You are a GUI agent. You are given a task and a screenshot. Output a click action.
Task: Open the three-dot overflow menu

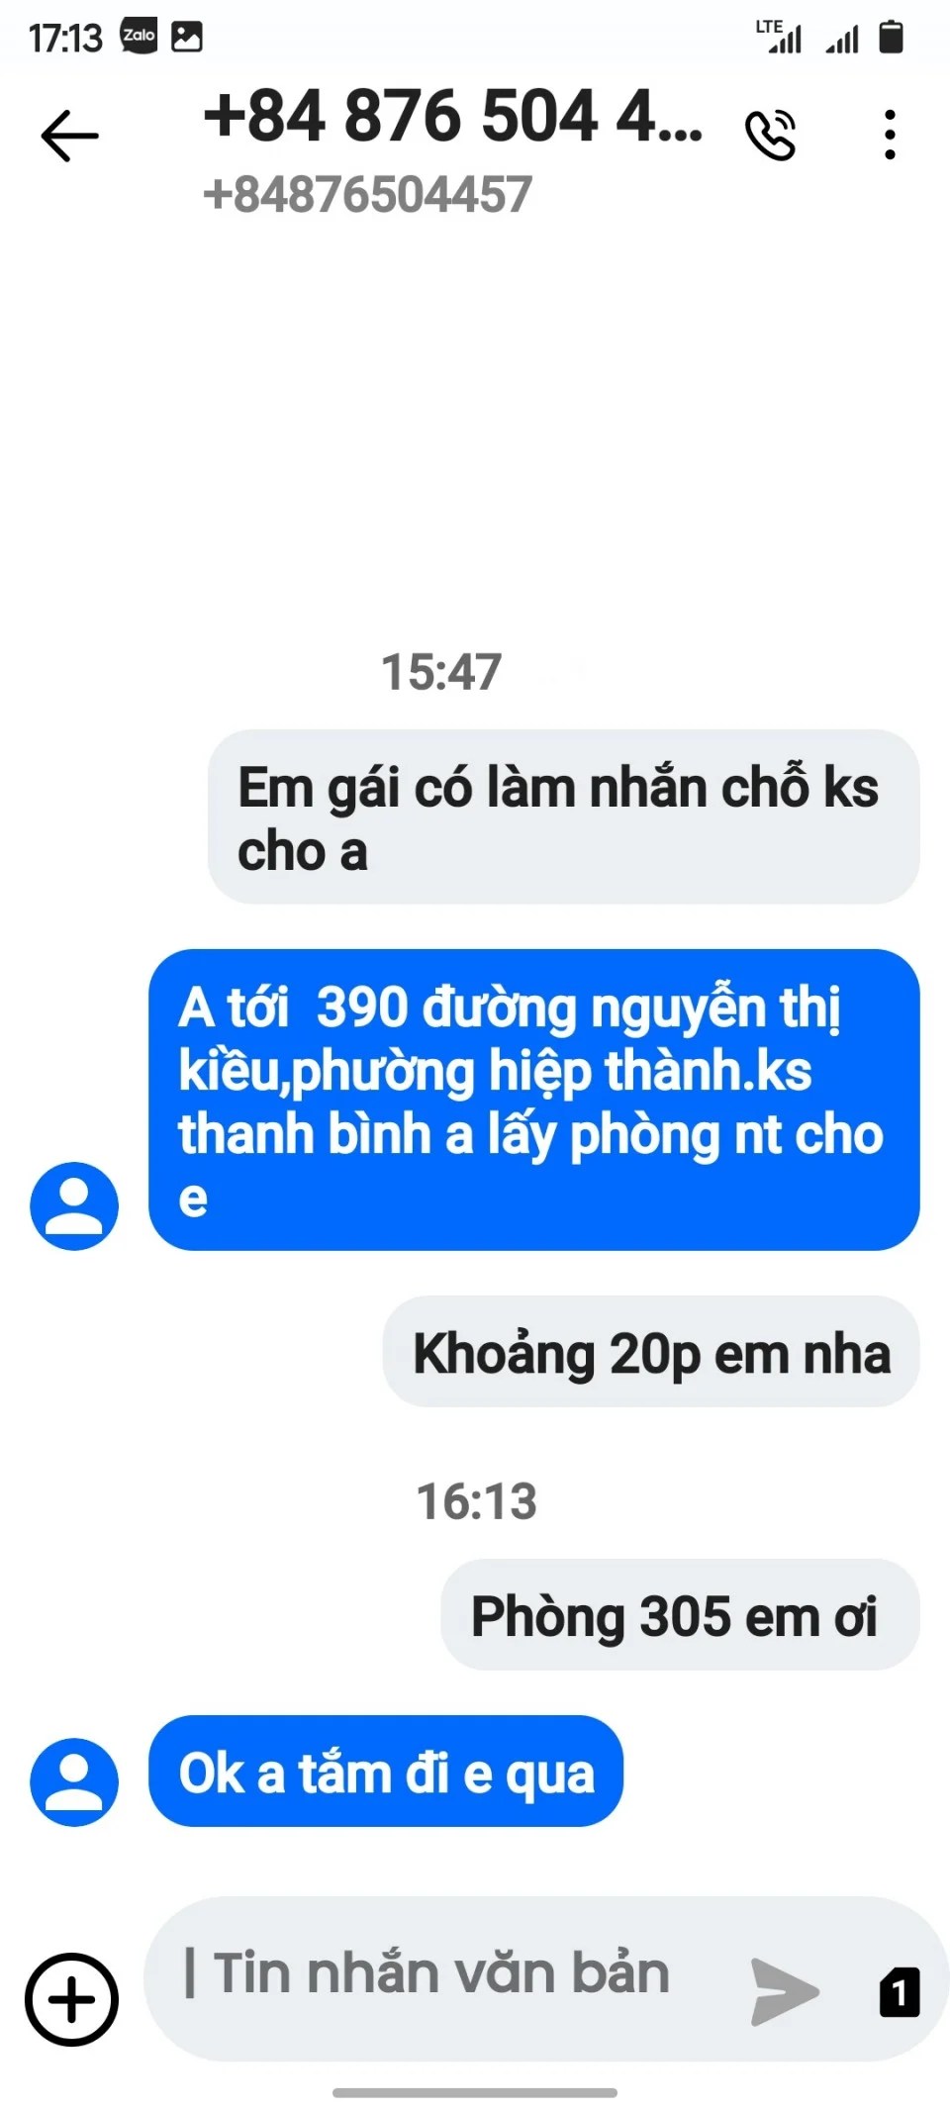(891, 136)
